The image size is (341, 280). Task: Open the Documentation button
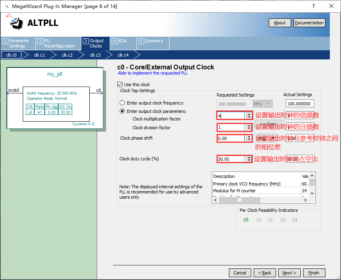pos(309,23)
